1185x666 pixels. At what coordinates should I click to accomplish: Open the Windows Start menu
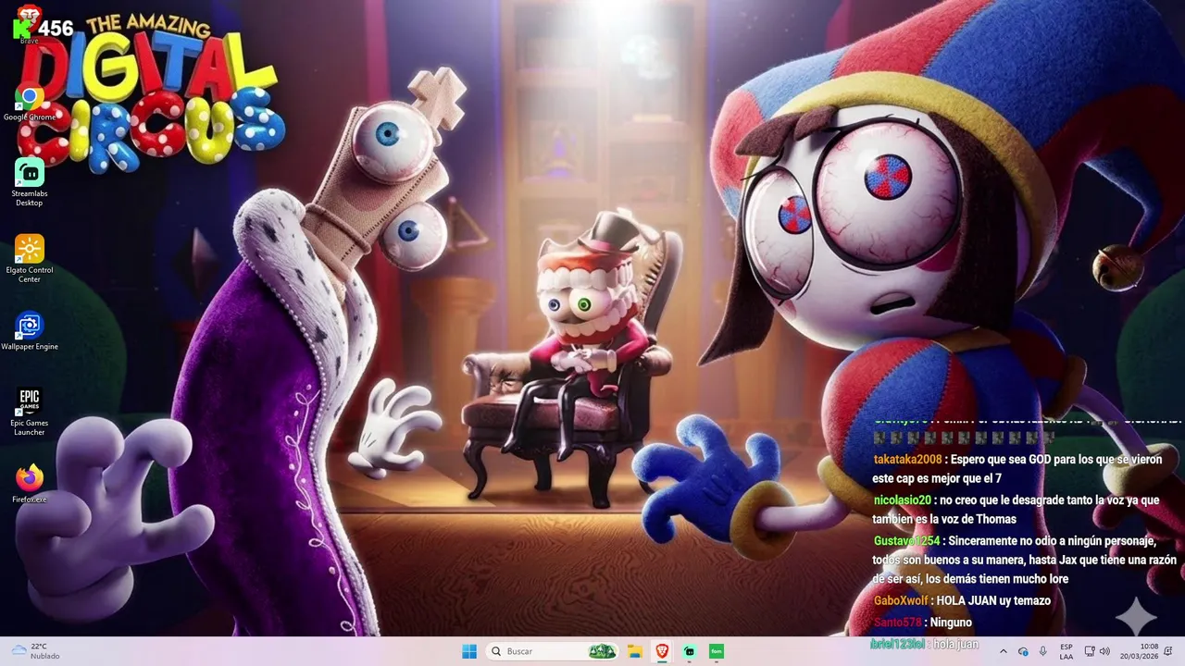pyautogui.click(x=469, y=651)
